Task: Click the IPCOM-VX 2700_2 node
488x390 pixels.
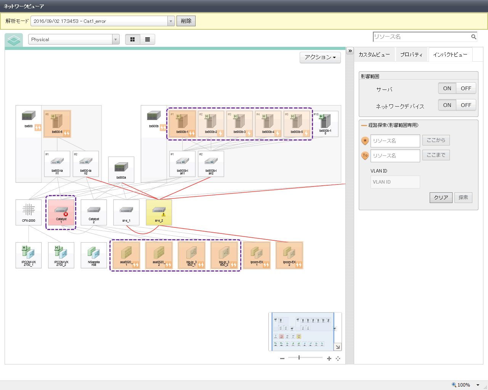Action: [61, 255]
